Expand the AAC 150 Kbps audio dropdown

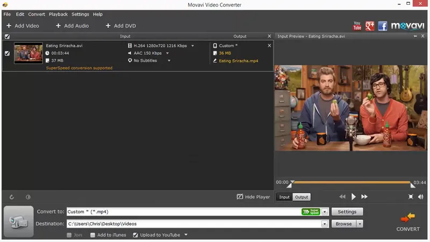point(167,53)
